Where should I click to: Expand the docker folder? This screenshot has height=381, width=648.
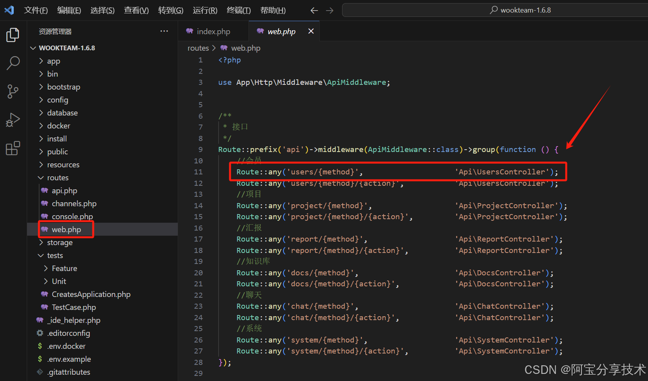(x=102, y=126)
